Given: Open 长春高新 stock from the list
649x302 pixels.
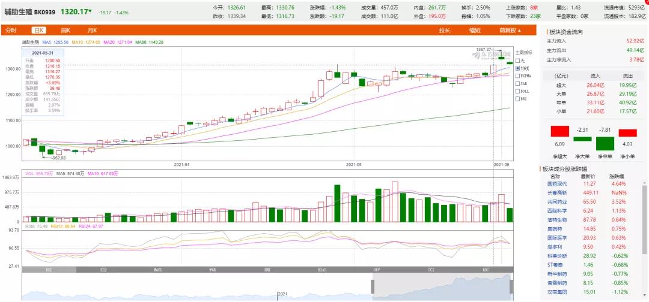Looking at the screenshot, I should coord(558,192).
